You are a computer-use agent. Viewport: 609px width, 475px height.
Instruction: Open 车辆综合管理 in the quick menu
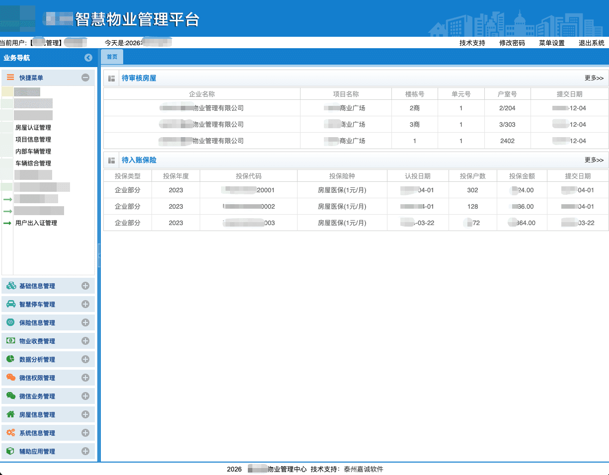click(33, 163)
